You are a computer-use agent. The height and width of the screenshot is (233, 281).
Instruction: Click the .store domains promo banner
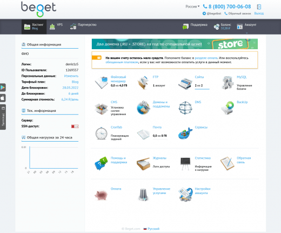[x=175, y=44]
